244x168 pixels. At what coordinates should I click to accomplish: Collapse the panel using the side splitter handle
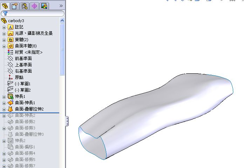point(67,121)
